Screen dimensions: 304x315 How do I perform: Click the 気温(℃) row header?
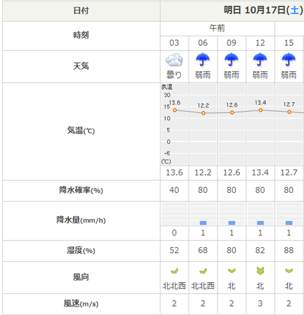click(x=81, y=131)
